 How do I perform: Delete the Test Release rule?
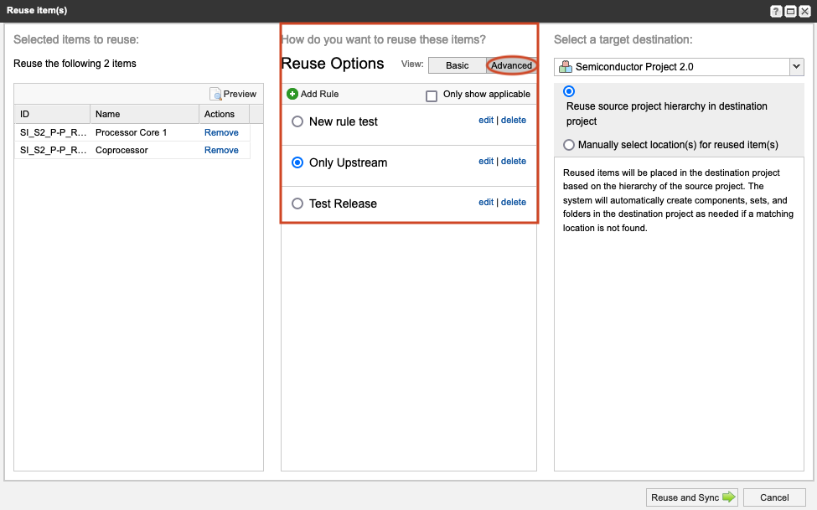[514, 202]
